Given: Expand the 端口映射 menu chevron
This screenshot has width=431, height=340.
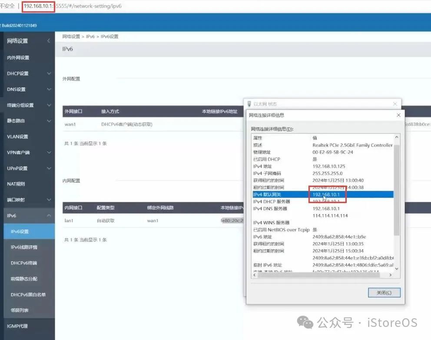Looking at the screenshot, I should click(49, 200).
